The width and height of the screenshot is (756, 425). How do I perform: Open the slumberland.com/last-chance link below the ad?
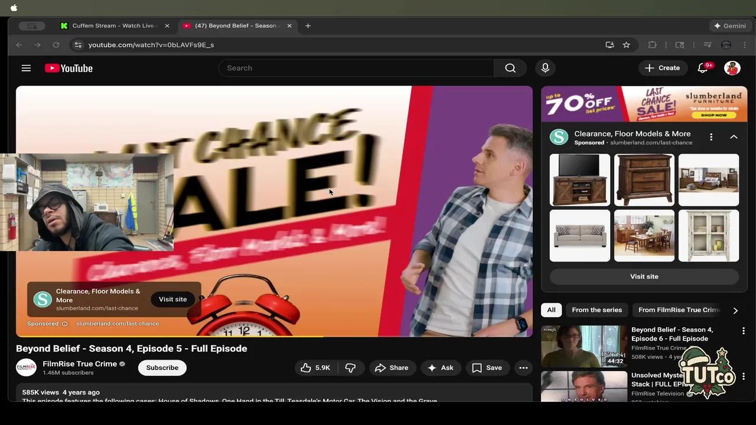(x=118, y=323)
